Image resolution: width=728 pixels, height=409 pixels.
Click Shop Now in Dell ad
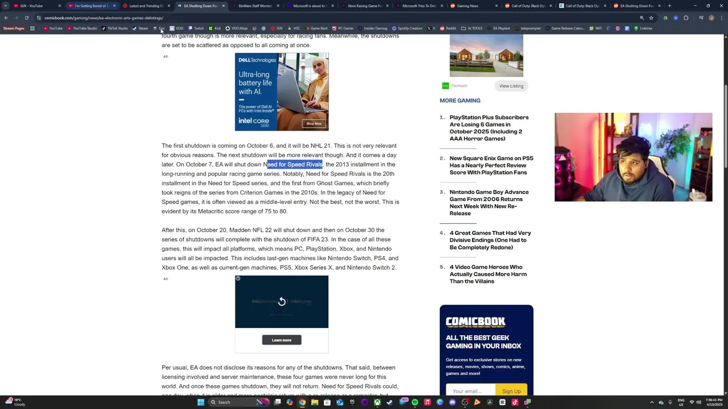tap(314, 123)
